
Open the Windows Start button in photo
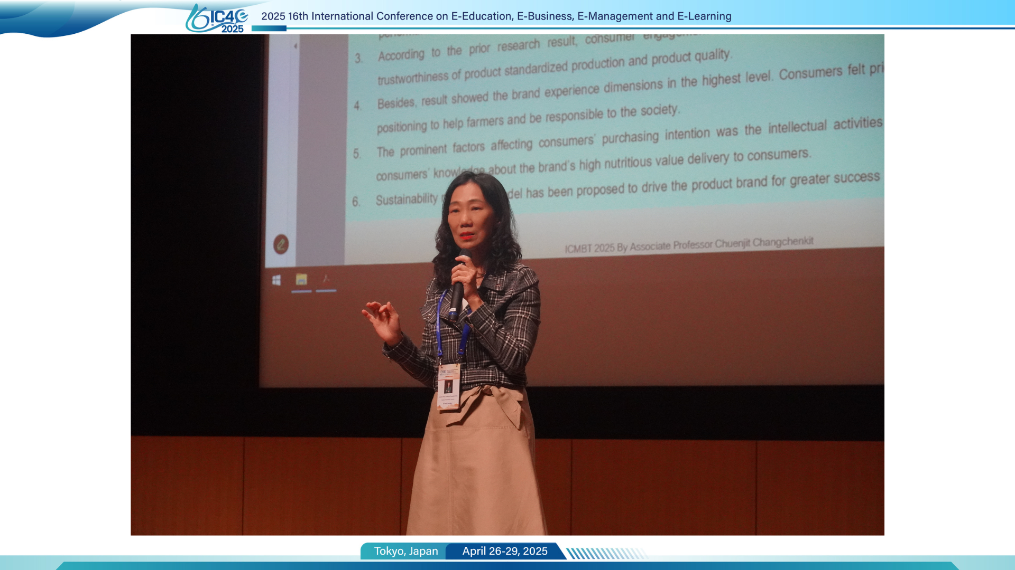[276, 280]
